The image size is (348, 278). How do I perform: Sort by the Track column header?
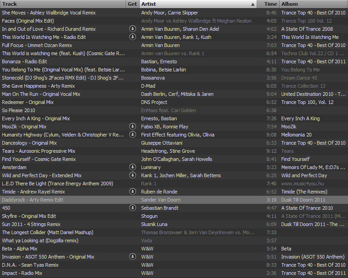[x=63, y=4]
